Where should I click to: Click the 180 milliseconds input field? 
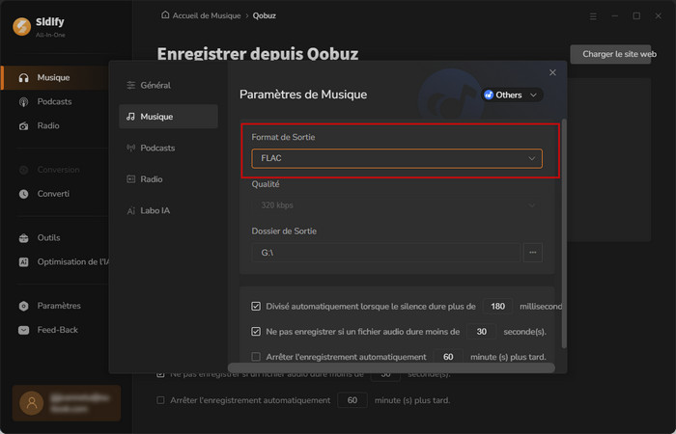pos(497,307)
